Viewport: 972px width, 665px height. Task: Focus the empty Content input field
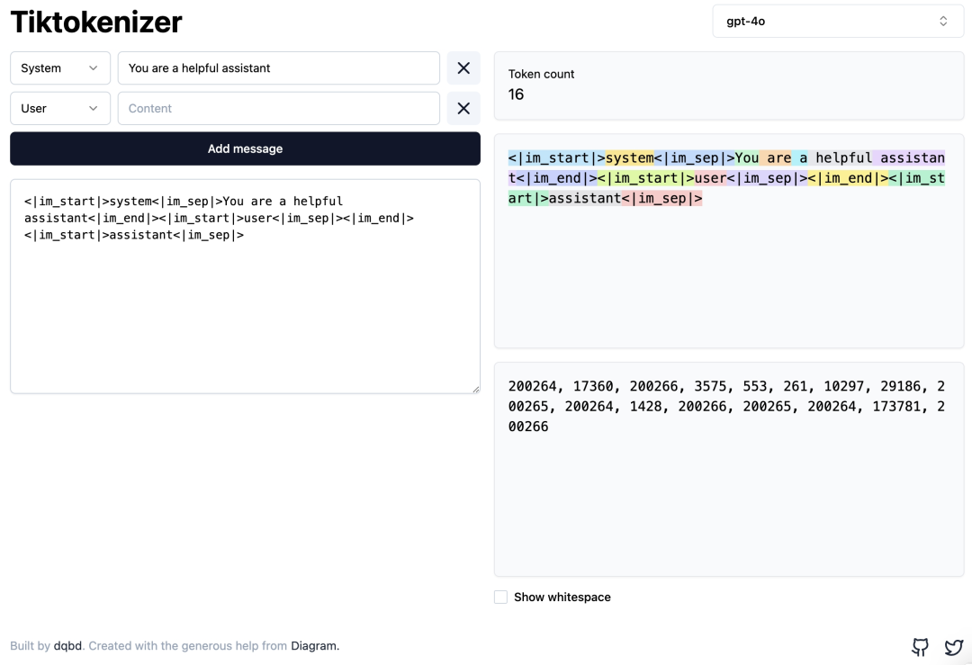click(x=279, y=109)
